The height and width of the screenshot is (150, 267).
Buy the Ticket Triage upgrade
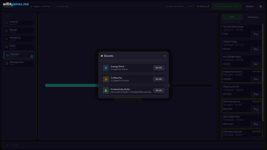pos(256,49)
